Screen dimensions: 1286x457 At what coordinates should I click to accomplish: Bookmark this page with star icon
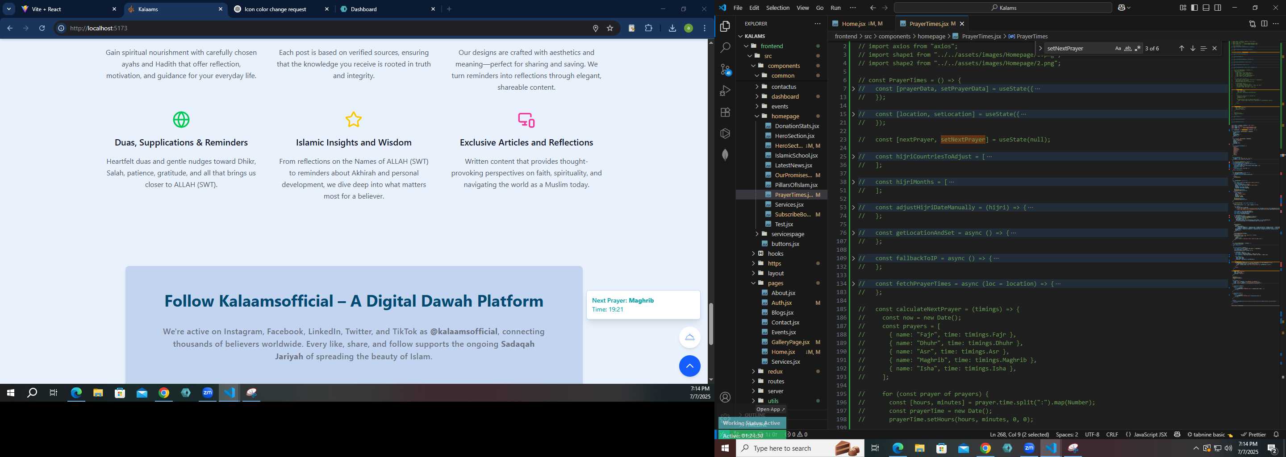click(610, 29)
